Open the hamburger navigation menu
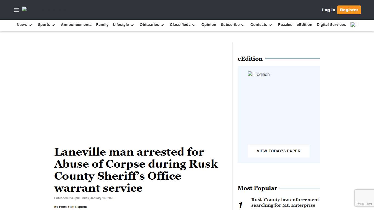This screenshot has height=210, width=374. point(16,10)
